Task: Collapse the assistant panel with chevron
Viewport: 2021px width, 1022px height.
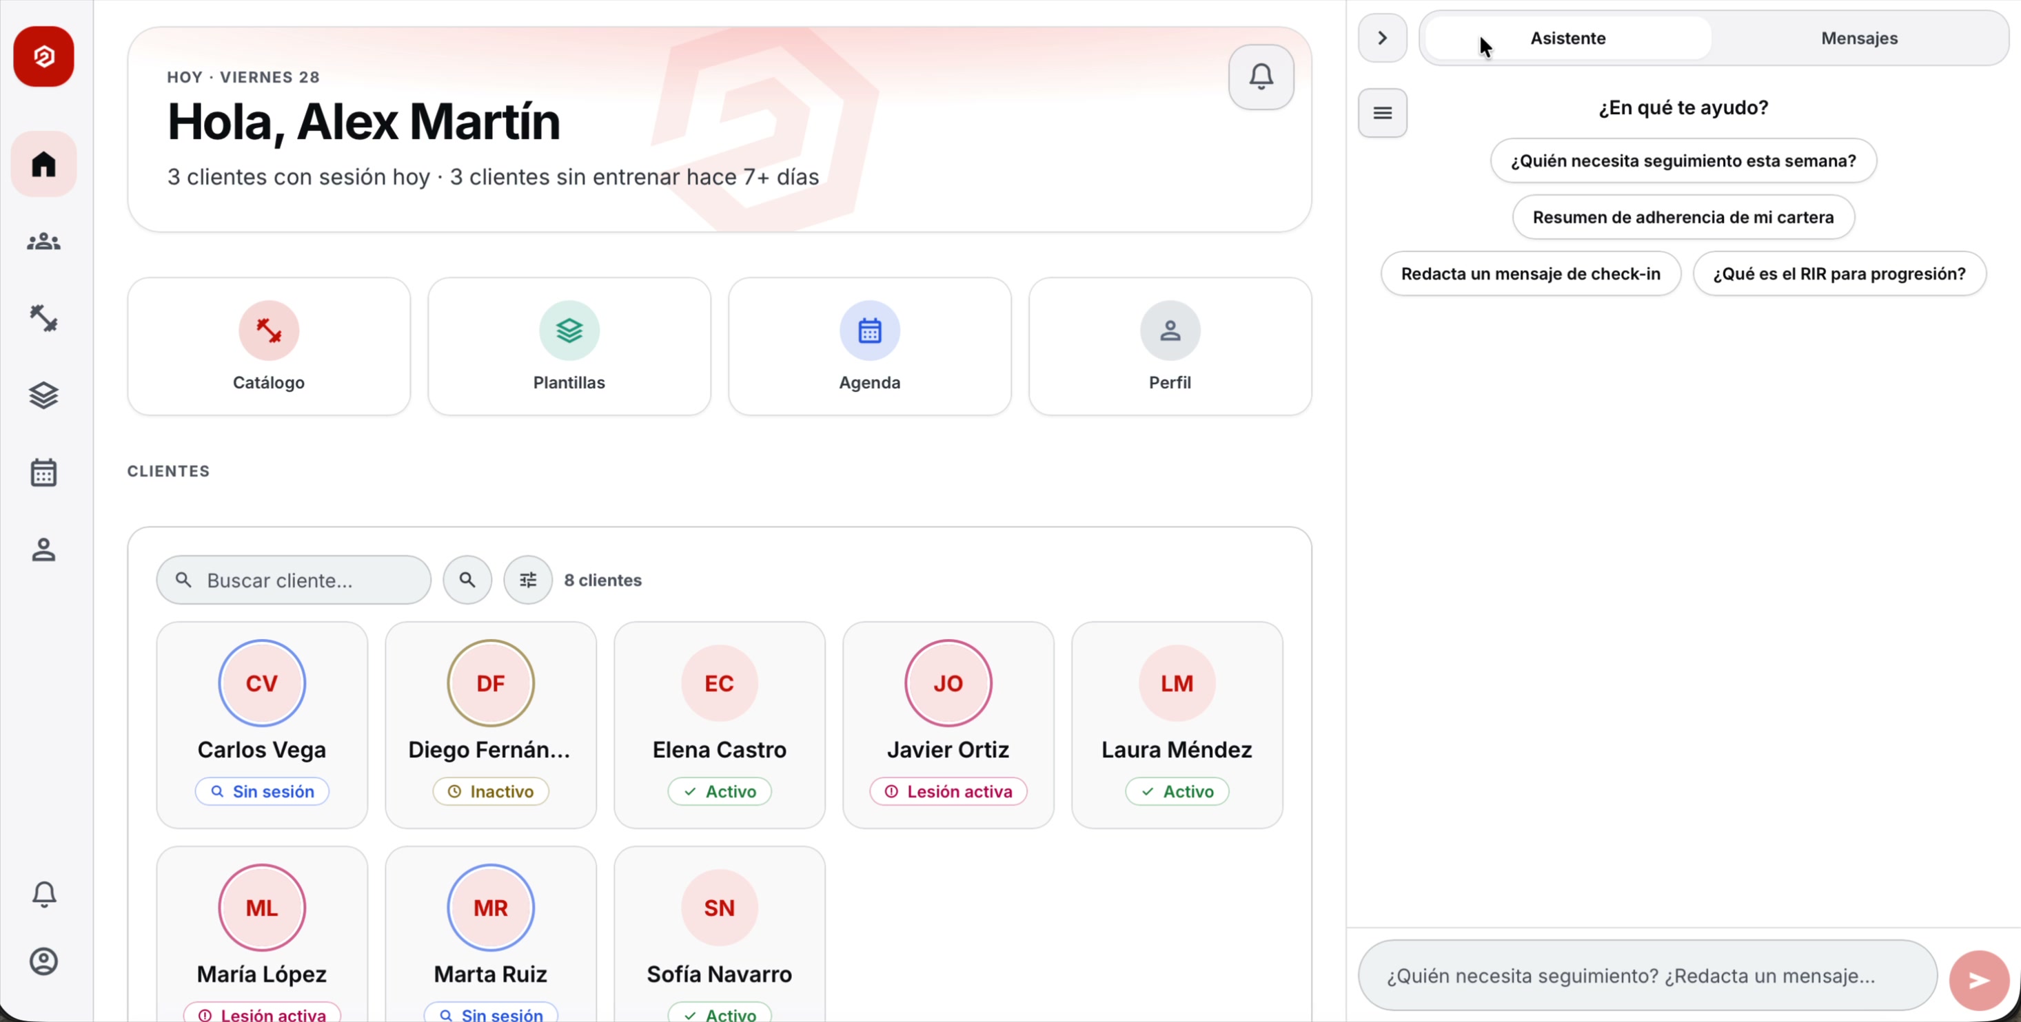Action: (x=1383, y=38)
